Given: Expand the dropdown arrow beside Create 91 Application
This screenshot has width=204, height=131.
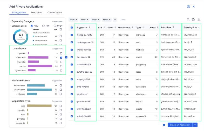Looking at the screenshot, I should (x=195, y=125).
